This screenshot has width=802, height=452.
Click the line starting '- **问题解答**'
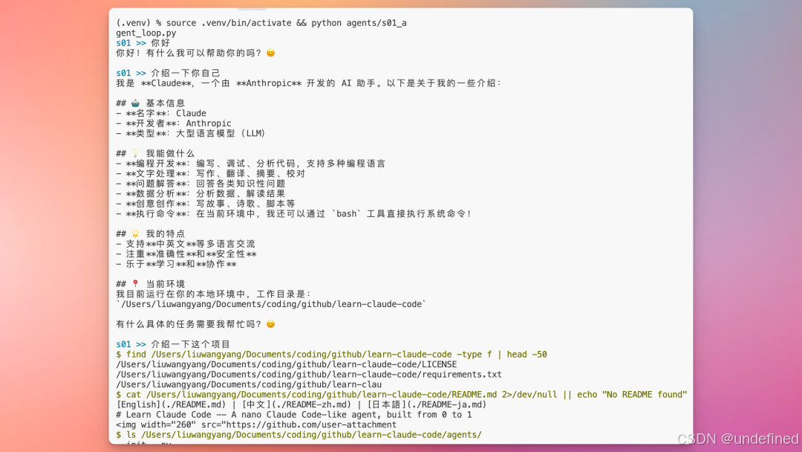click(200, 184)
